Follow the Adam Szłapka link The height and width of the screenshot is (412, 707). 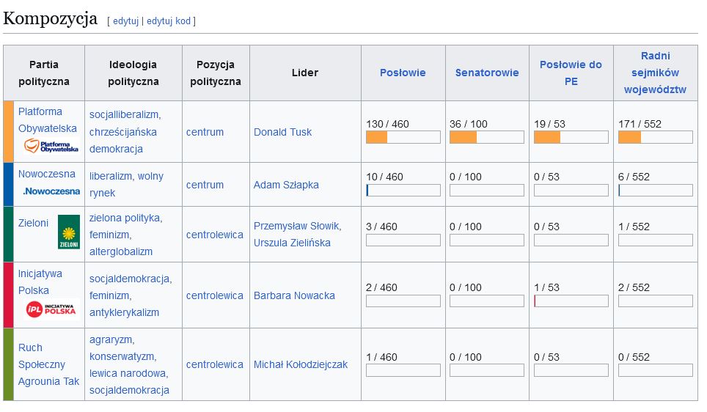click(x=286, y=185)
